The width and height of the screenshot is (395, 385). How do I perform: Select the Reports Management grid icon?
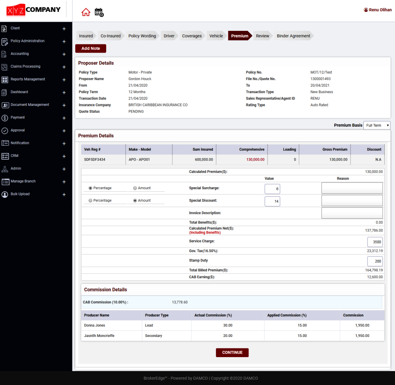pos(5,79)
